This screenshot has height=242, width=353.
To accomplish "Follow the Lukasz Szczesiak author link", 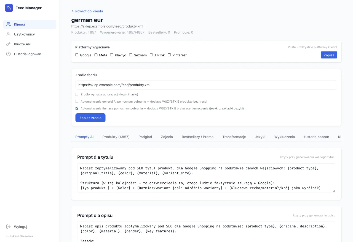I will (21, 236).
